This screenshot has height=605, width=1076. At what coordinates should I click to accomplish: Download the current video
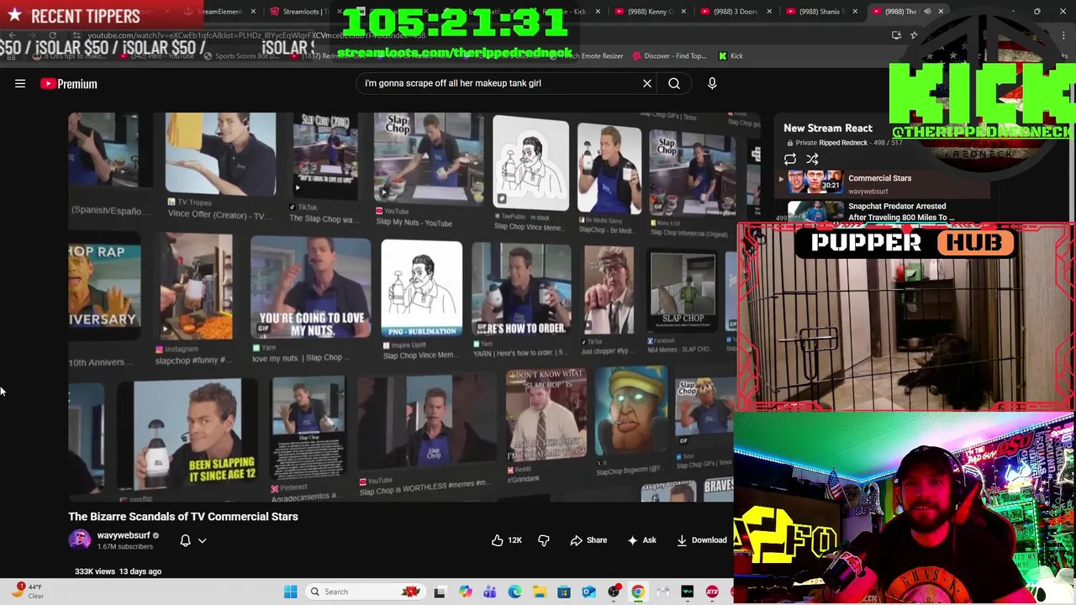point(702,540)
